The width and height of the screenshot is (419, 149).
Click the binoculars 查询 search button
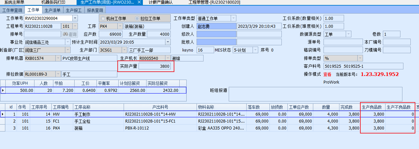[x=70, y=34]
